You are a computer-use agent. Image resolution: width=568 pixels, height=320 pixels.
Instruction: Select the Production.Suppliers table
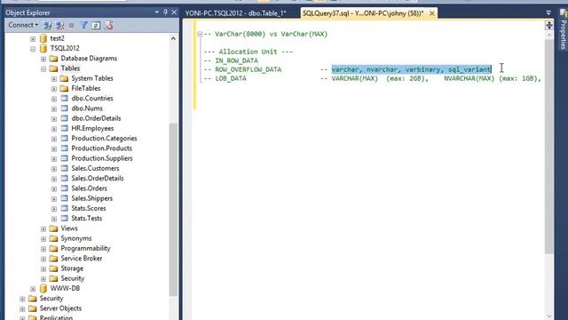pyautogui.click(x=102, y=158)
